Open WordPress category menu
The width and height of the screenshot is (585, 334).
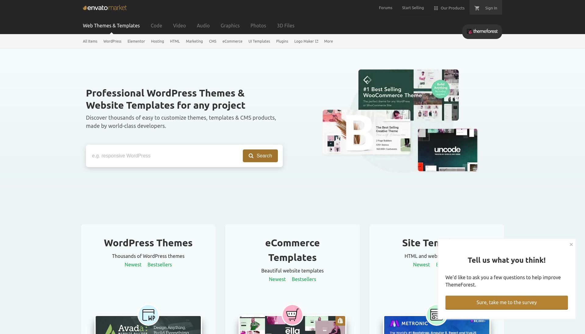pyautogui.click(x=112, y=41)
